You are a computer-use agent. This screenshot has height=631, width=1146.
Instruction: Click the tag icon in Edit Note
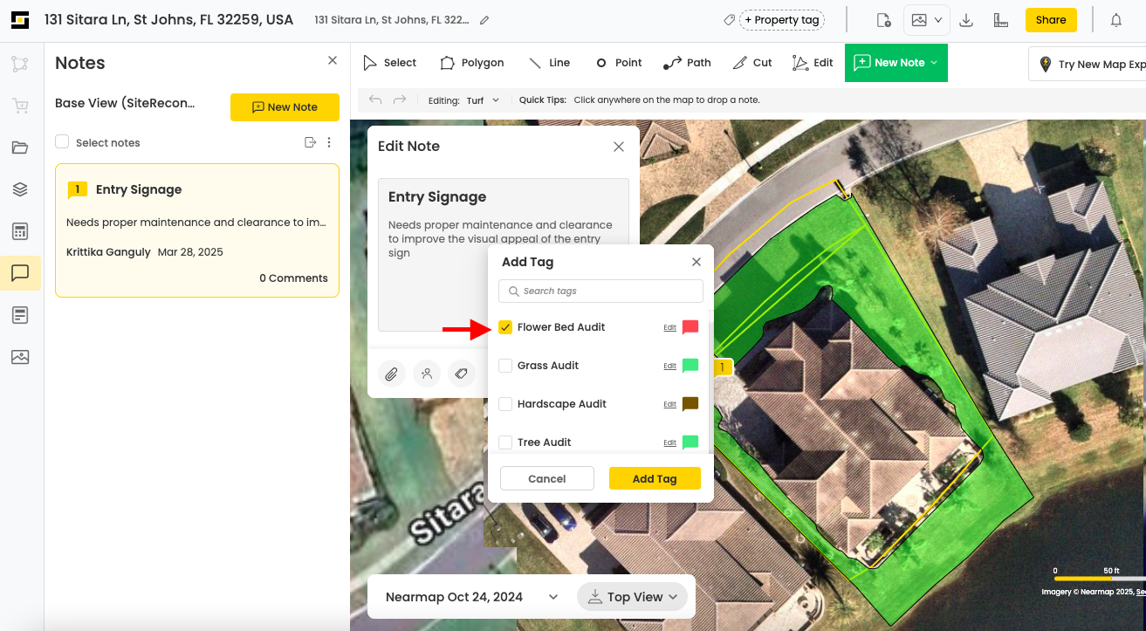coord(462,374)
